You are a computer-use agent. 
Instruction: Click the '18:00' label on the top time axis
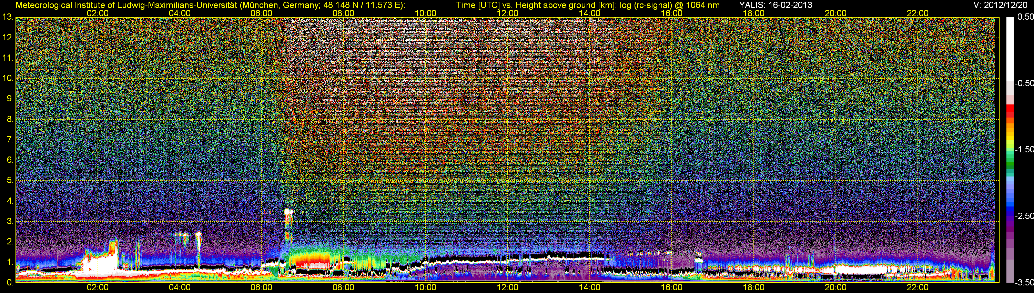(753, 13)
